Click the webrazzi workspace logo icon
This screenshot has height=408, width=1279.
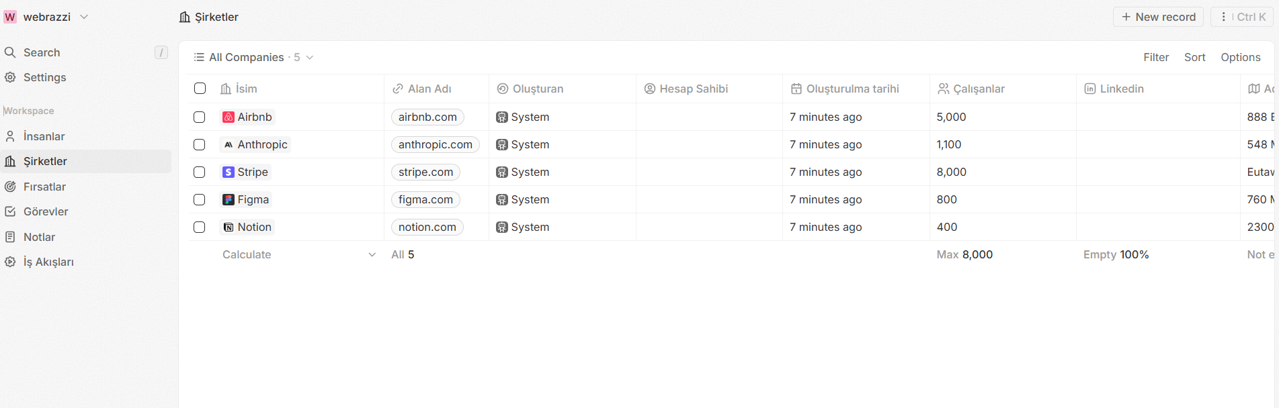tap(10, 17)
